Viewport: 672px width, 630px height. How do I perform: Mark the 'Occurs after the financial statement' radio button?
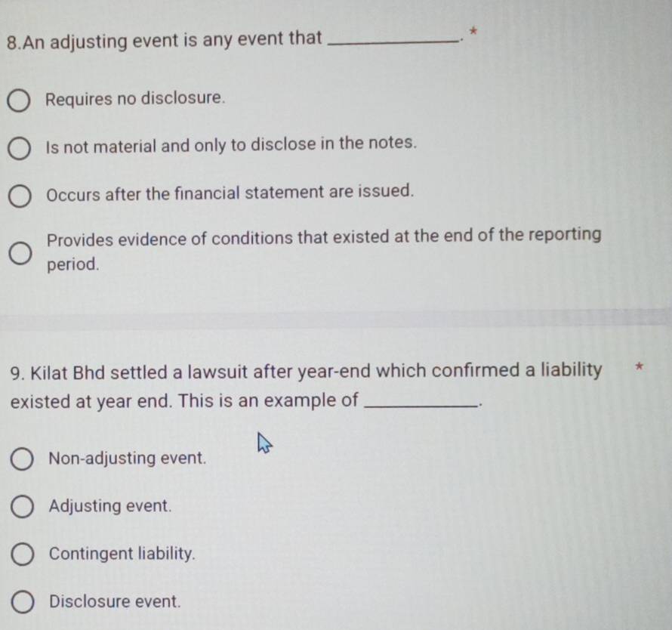pyautogui.click(x=20, y=196)
